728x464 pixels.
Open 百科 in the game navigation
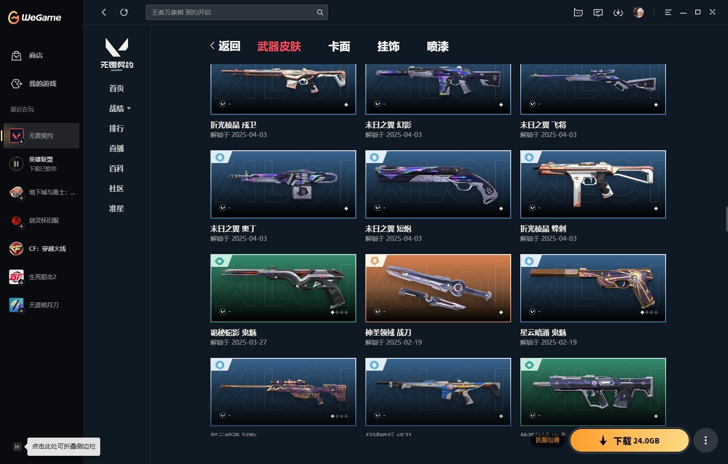tap(117, 168)
